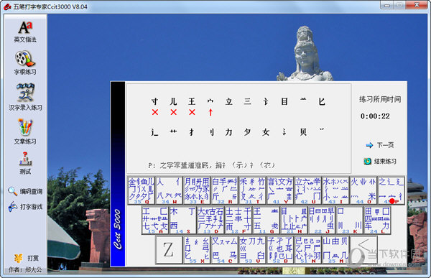Click the X key (55 纟) on keyboard

click(197, 250)
